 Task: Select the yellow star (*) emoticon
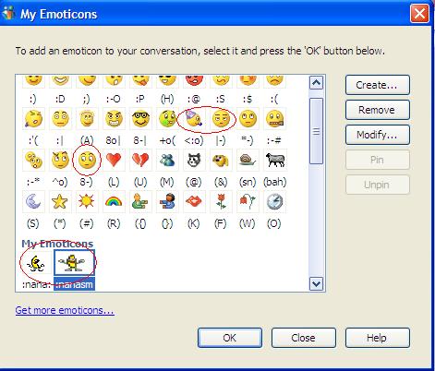coord(60,202)
